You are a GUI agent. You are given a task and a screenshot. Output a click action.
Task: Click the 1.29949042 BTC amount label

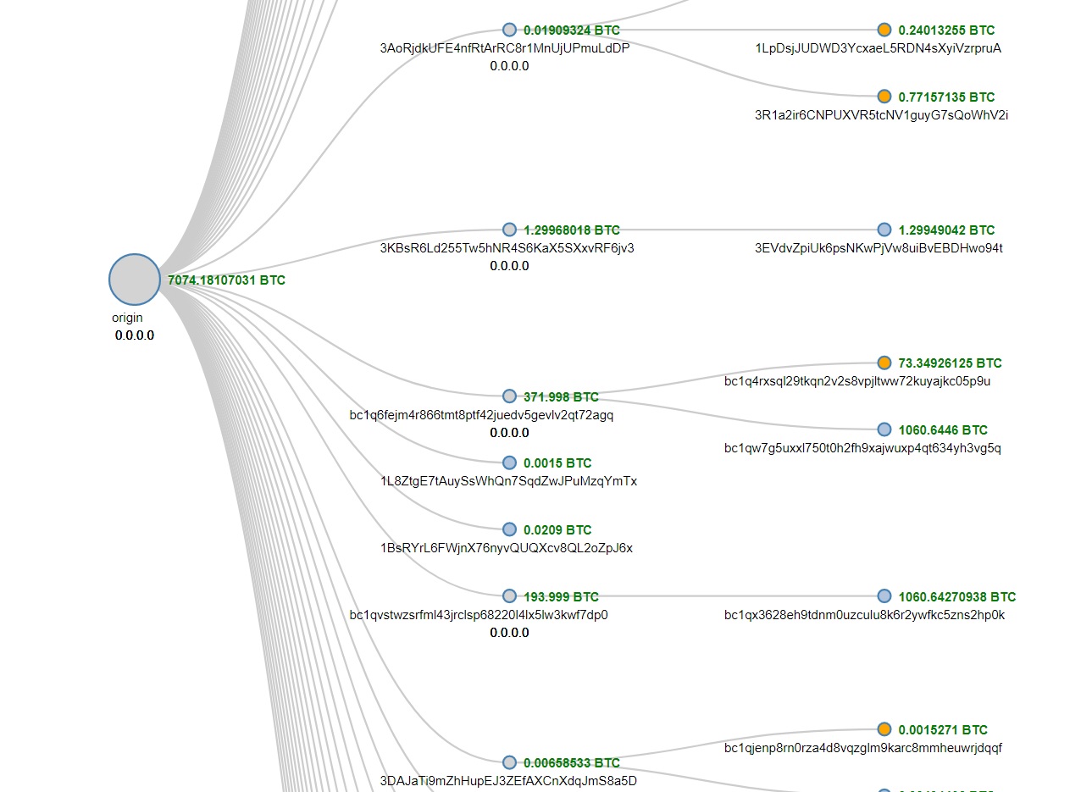947,230
